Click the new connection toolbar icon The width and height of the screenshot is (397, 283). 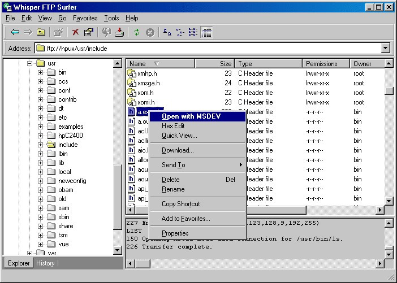[58, 32]
